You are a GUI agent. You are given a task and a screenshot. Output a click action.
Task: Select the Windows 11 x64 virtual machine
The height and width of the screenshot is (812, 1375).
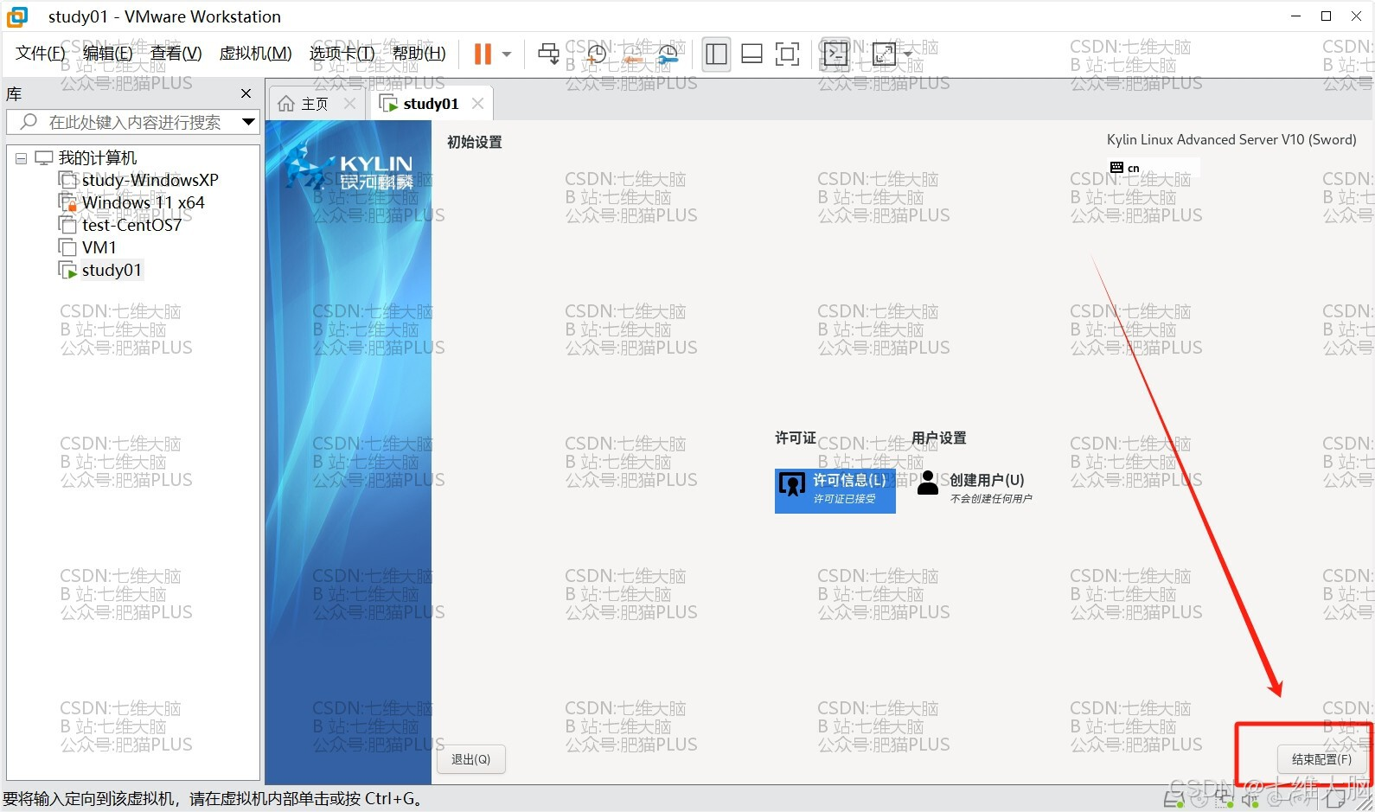143,202
